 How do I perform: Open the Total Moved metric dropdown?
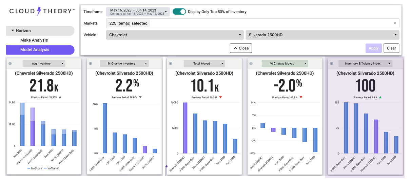204,63
